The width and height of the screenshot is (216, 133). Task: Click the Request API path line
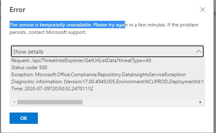(x=81, y=61)
